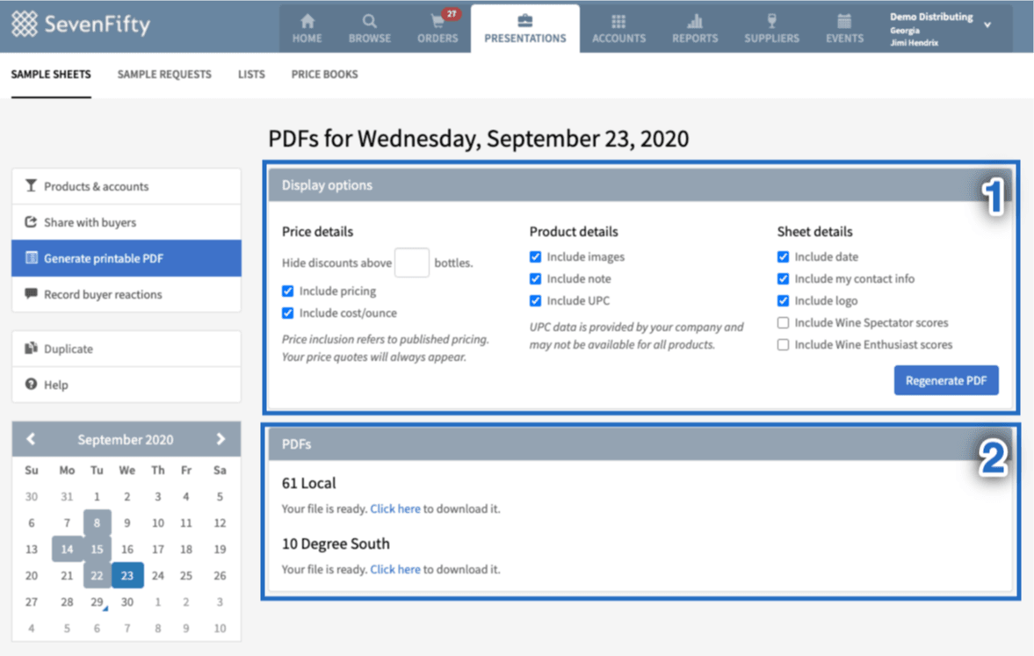Open the Presentations nav tab
This screenshot has height=656, width=1034.
(525, 28)
